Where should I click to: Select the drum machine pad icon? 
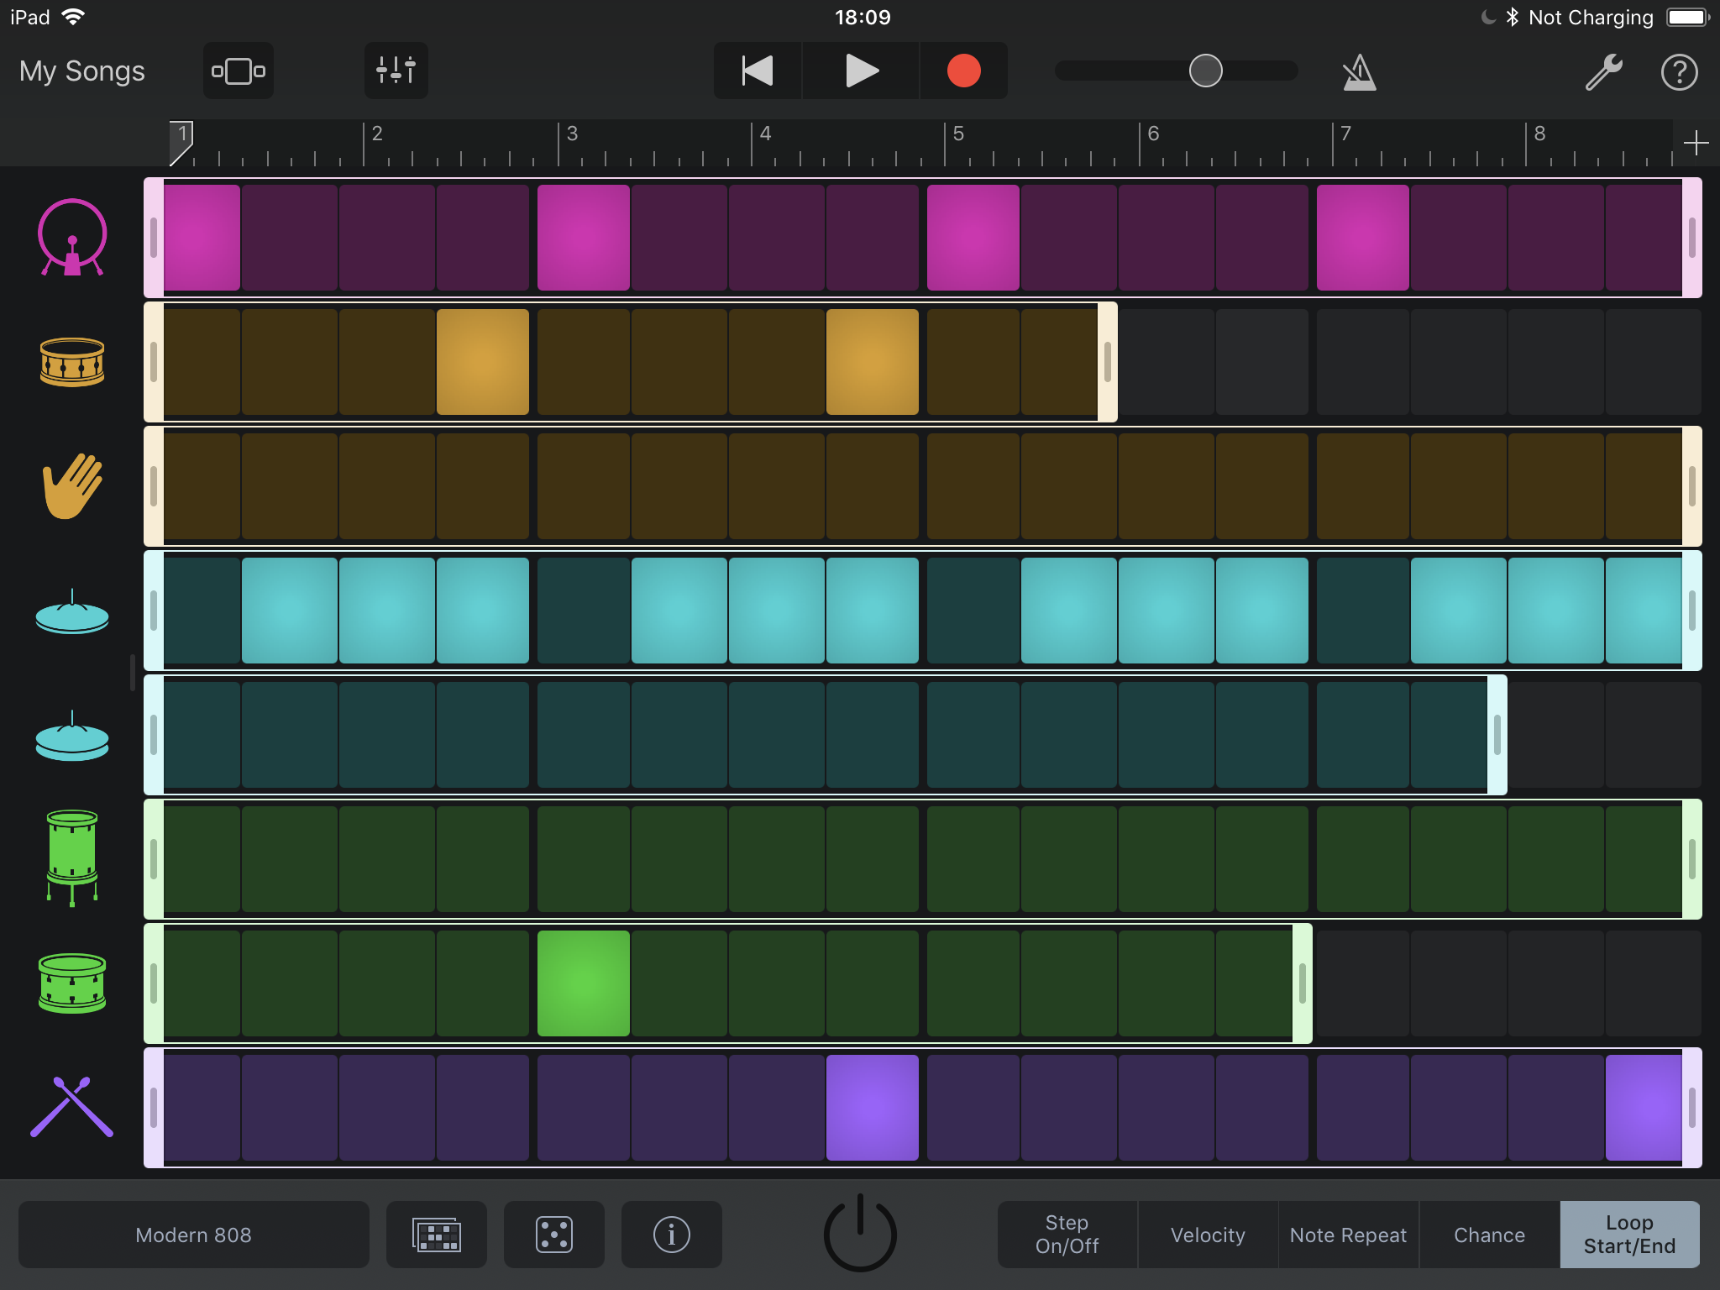coord(440,1233)
